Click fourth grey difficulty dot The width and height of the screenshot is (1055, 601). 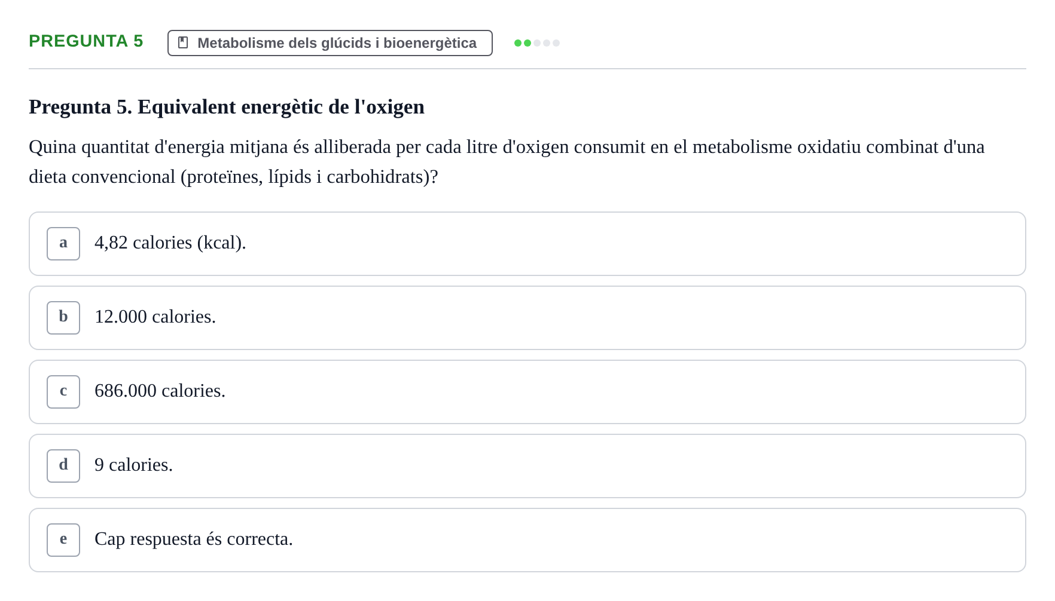pyautogui.click(x=547, y=43)
